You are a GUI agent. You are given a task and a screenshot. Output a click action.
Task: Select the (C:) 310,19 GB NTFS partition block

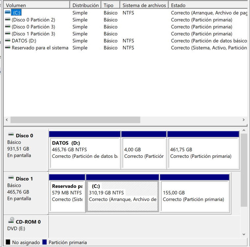(122, 193)
